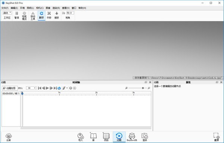Step forward one frame
The image size is (224, 143).
[x=51, y=88]
